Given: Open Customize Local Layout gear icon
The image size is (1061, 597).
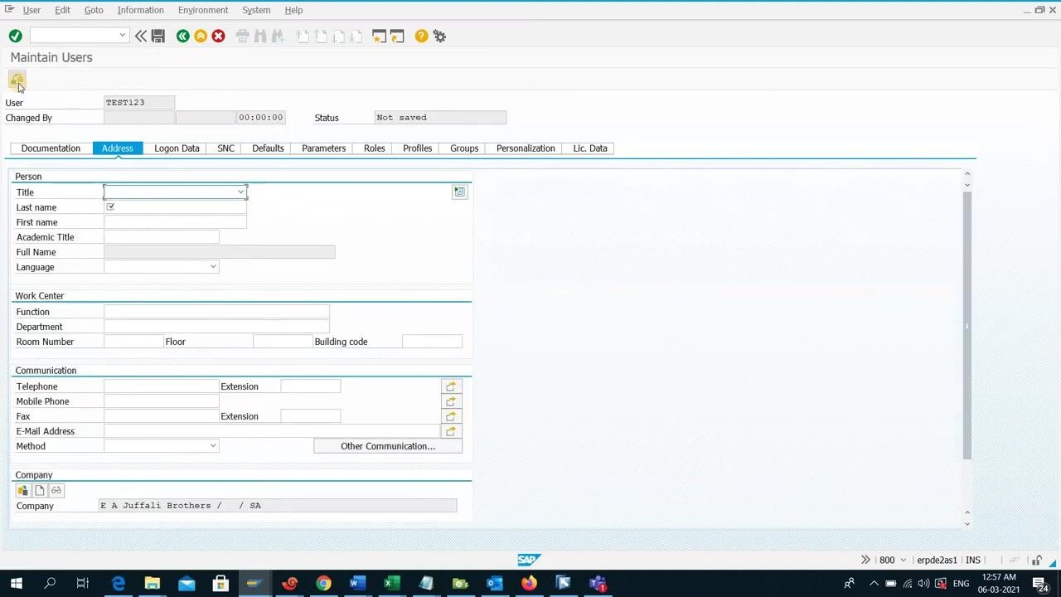Looking at the screenshot, I should pos(439,36).
